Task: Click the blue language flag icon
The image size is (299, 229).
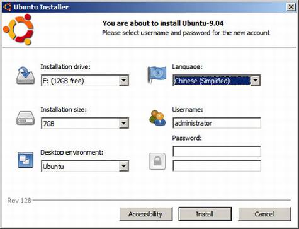Action: coord(157,74)
